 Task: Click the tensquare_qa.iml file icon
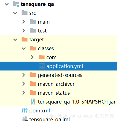pos(25,119)
